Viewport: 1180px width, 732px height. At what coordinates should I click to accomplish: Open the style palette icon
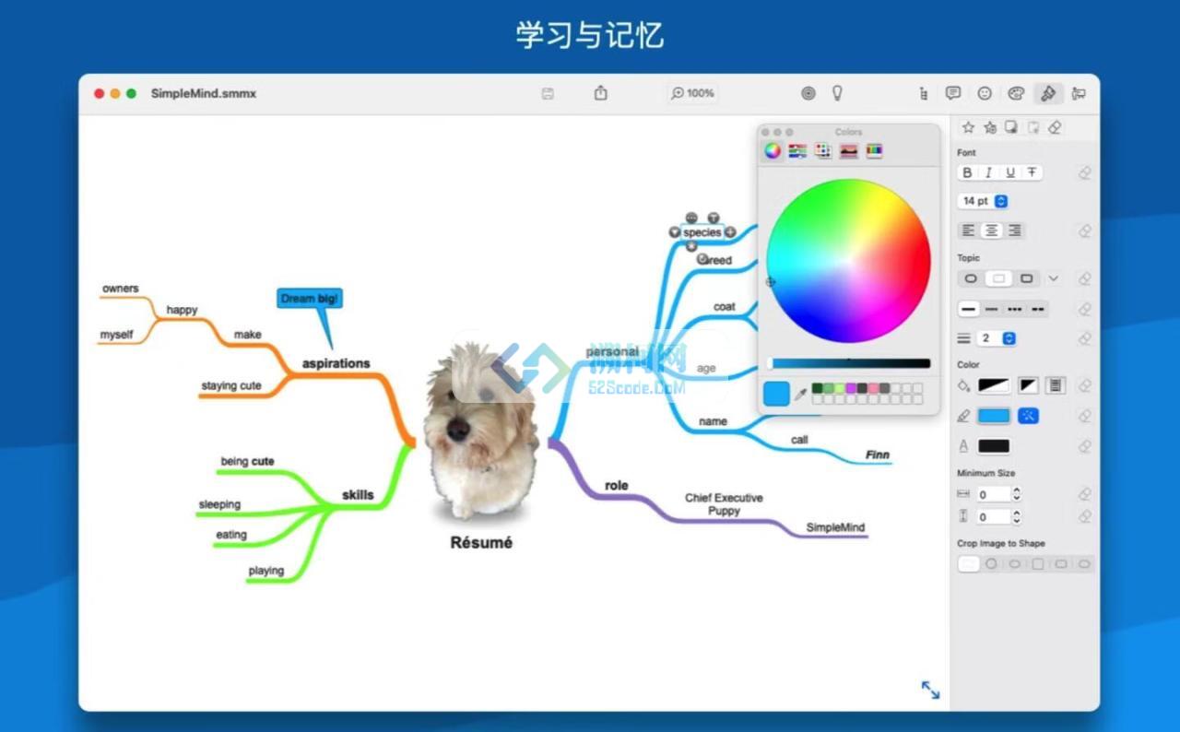tap(1016, 93)
